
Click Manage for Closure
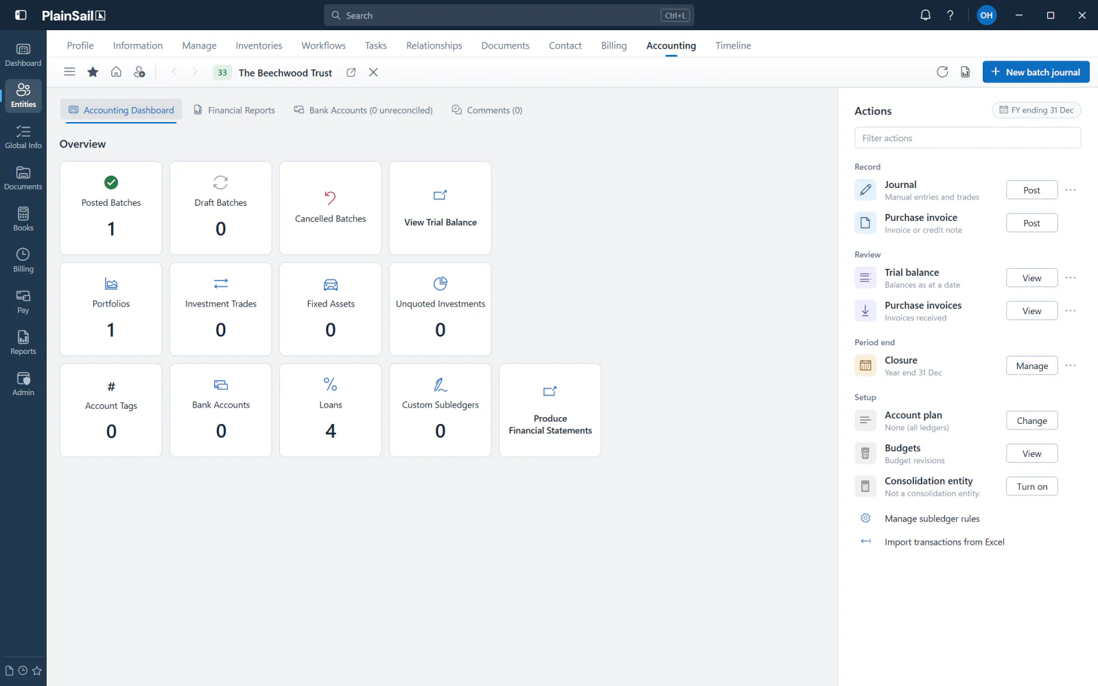pos(1031,366)
